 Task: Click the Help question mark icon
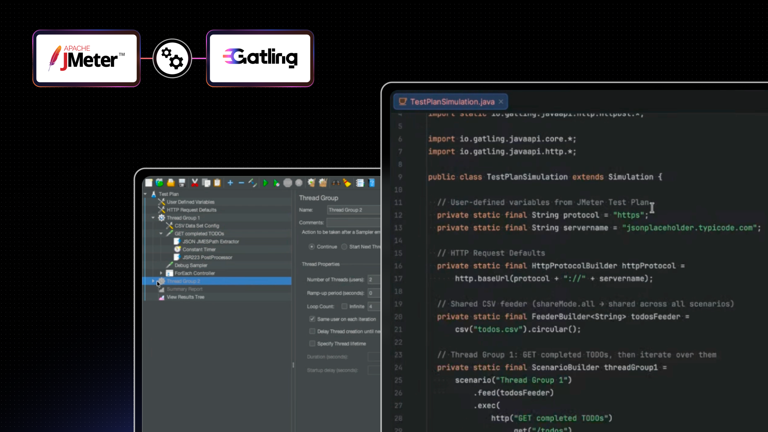pyautogui.click(x=372, y=183)
